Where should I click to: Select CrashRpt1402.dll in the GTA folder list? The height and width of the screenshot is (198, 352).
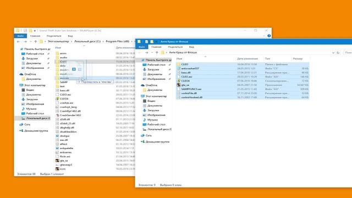pos(70,111)
